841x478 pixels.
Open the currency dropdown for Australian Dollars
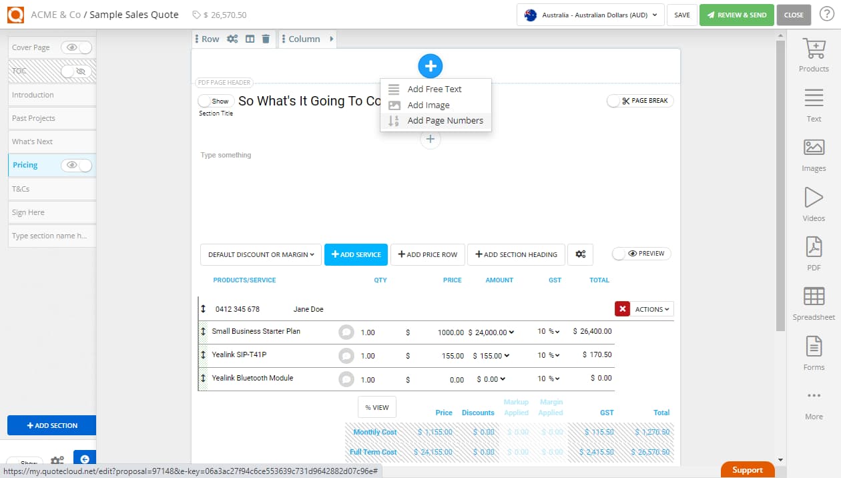click(589, 14)
